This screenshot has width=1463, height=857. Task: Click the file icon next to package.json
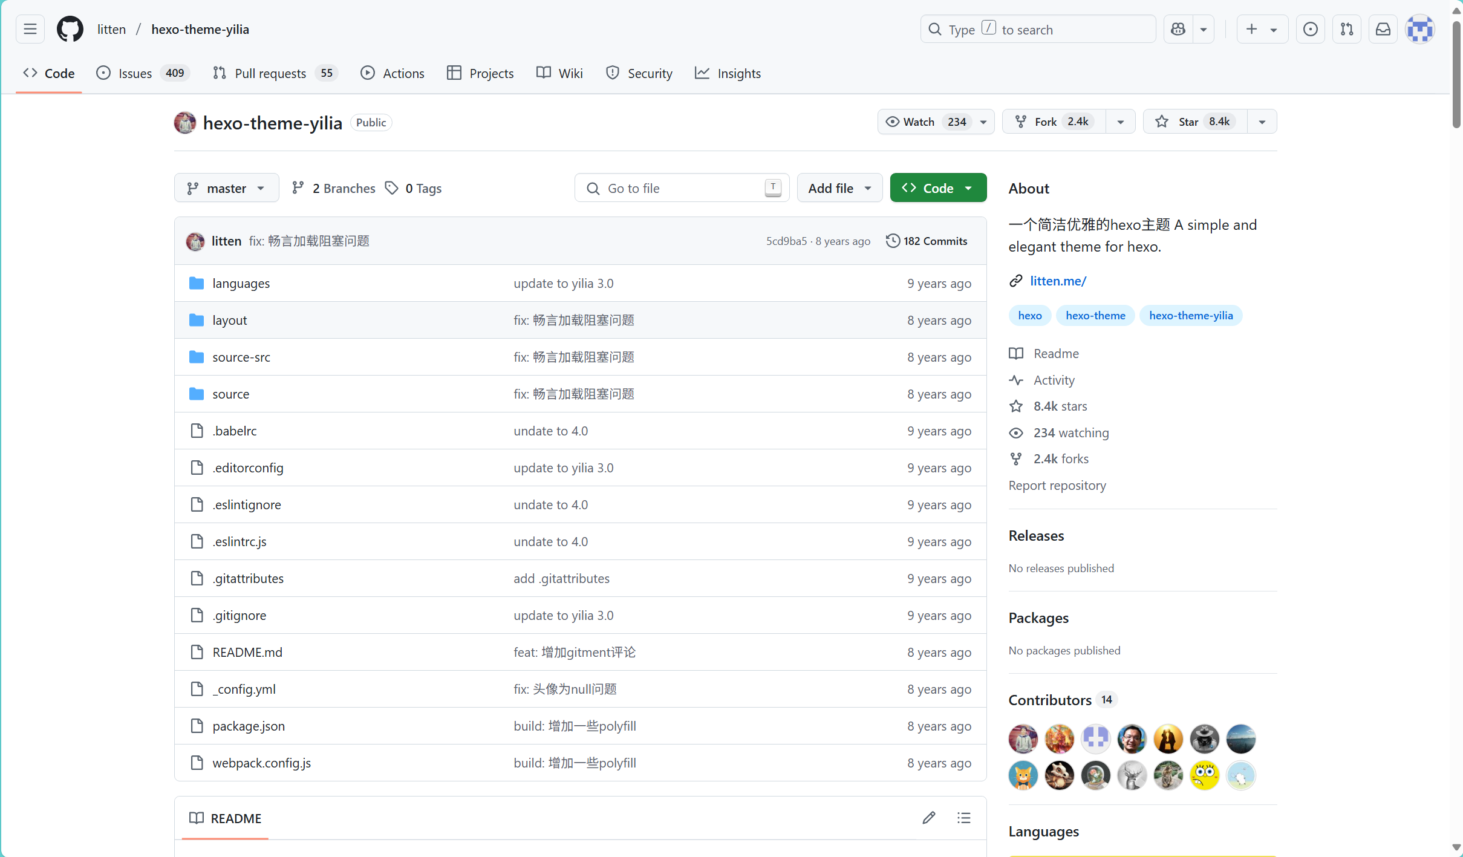(x=197, y=726)
